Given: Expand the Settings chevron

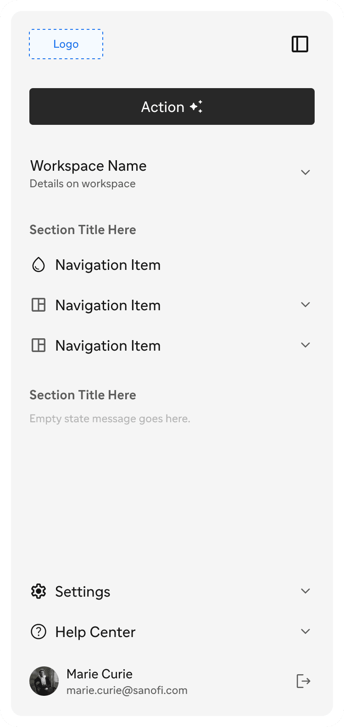Looking at the screenshot, I should pyautogui.click(x=305, y=591).
